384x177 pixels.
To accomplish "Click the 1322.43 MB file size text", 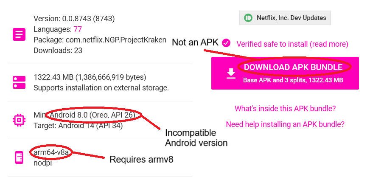I will coord(90,77).
